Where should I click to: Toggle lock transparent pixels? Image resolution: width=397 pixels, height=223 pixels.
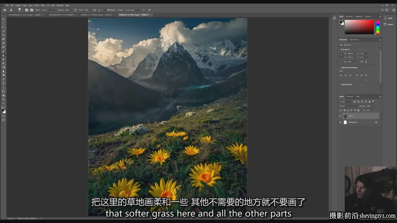click(345, 110)
